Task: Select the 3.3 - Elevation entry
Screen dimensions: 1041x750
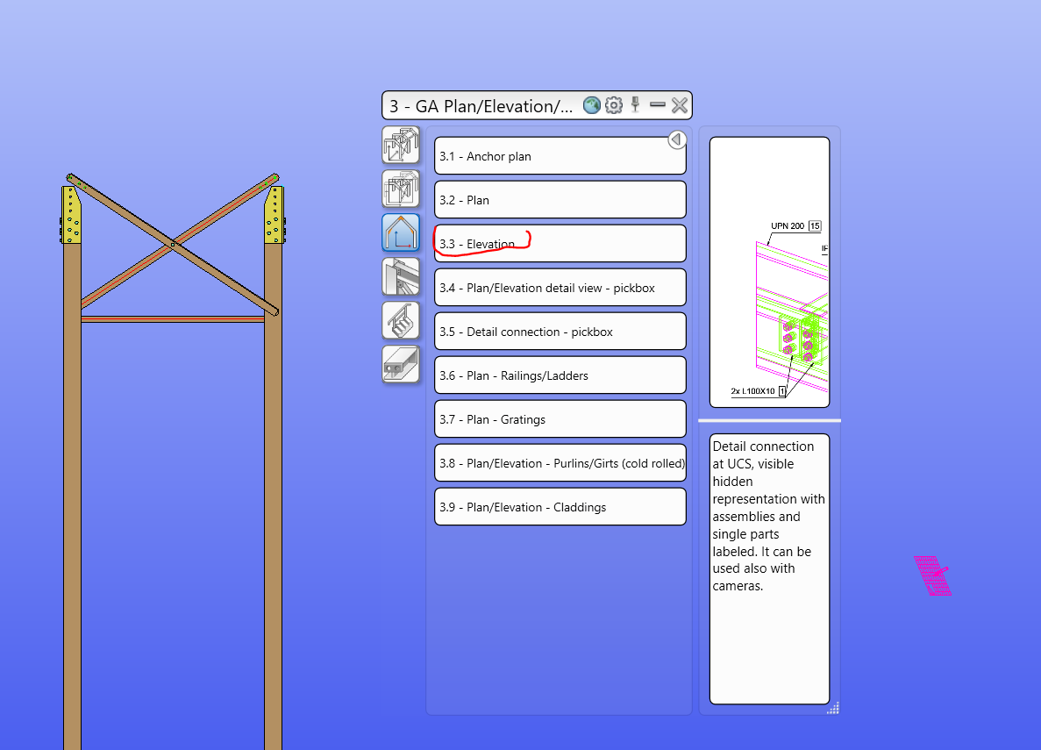Action: pos(560,243)
